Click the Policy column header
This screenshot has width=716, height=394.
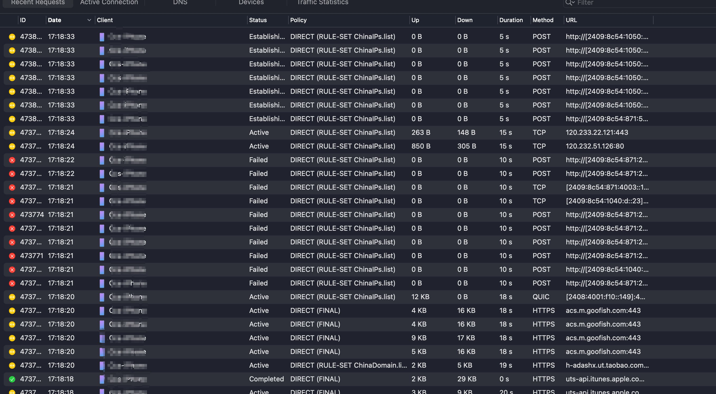click(298, 20)
